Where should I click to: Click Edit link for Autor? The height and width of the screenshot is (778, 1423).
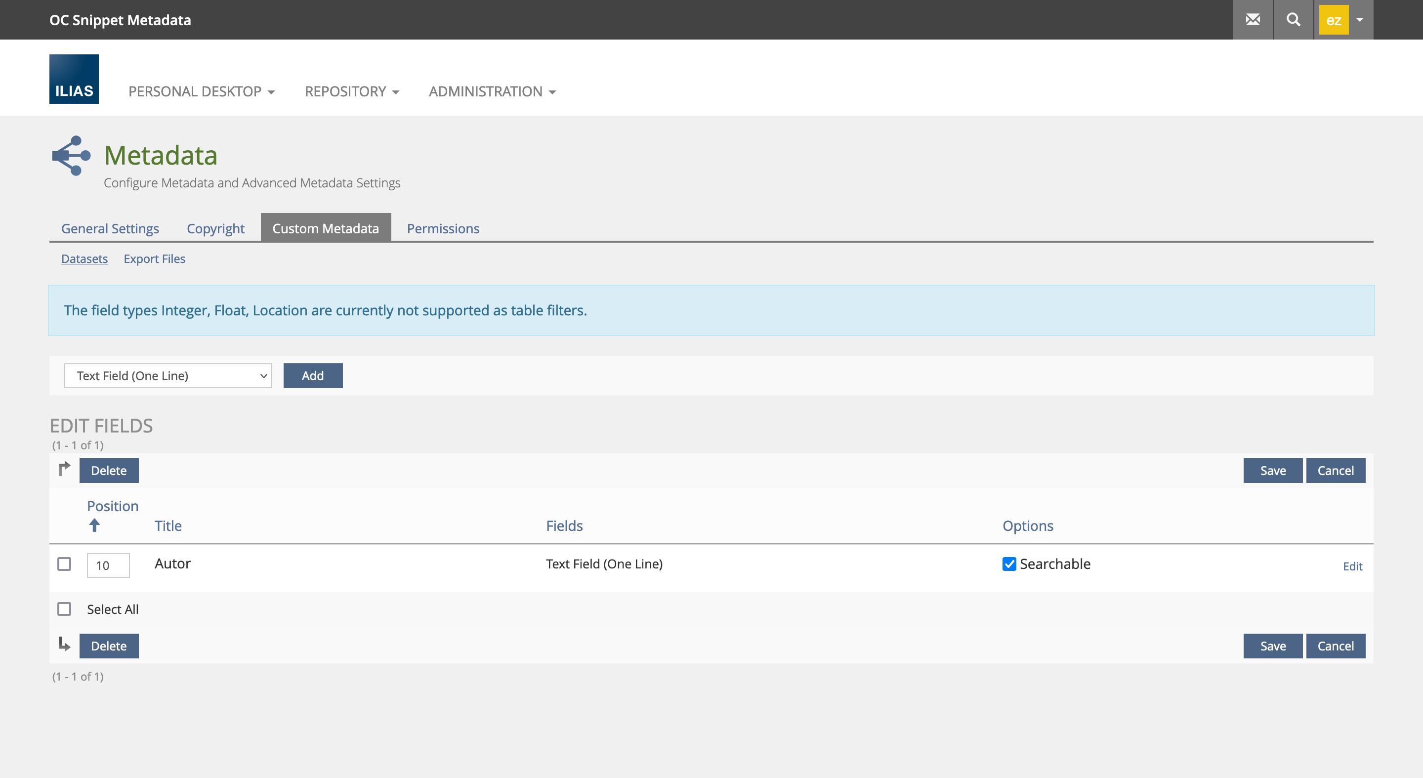1352,566
